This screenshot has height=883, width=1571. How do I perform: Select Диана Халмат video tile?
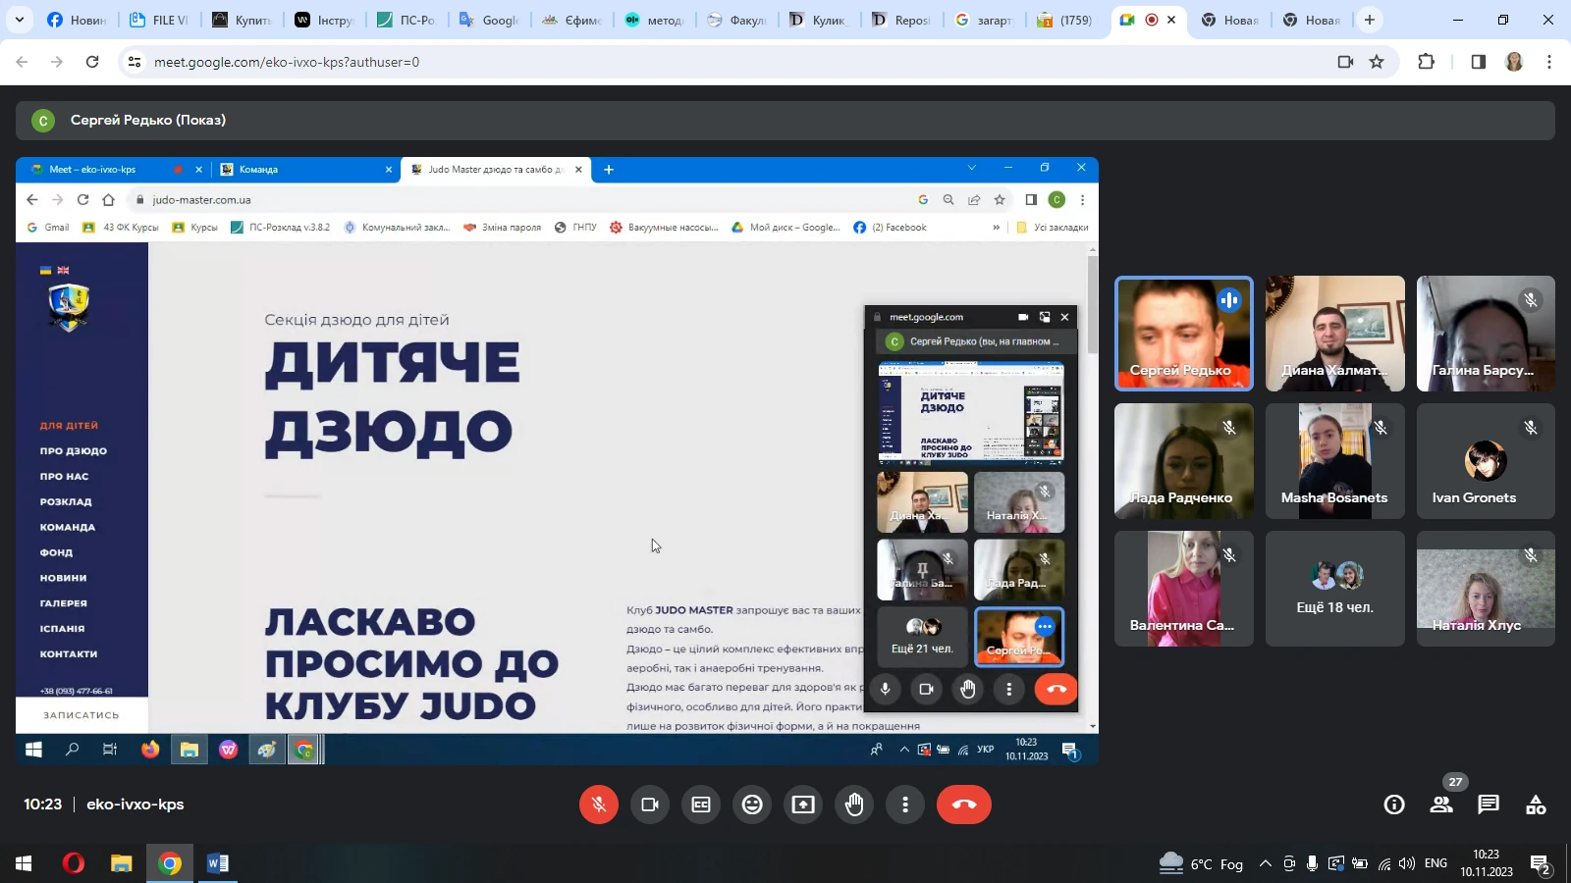pos(1335,334)
